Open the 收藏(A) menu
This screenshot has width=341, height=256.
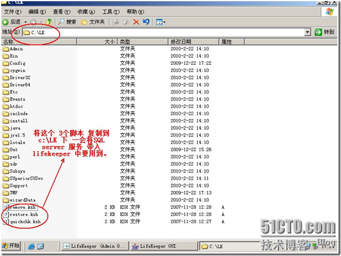pyautogui.click(x=86, y=12)
